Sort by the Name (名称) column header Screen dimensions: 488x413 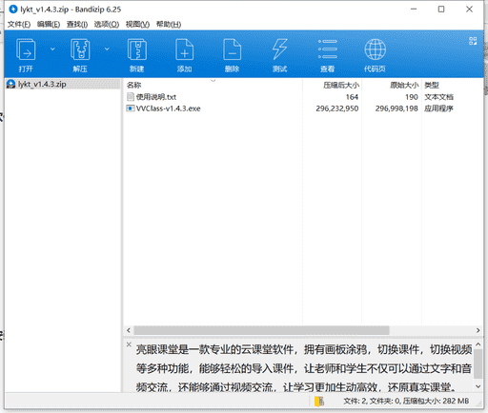213,85
